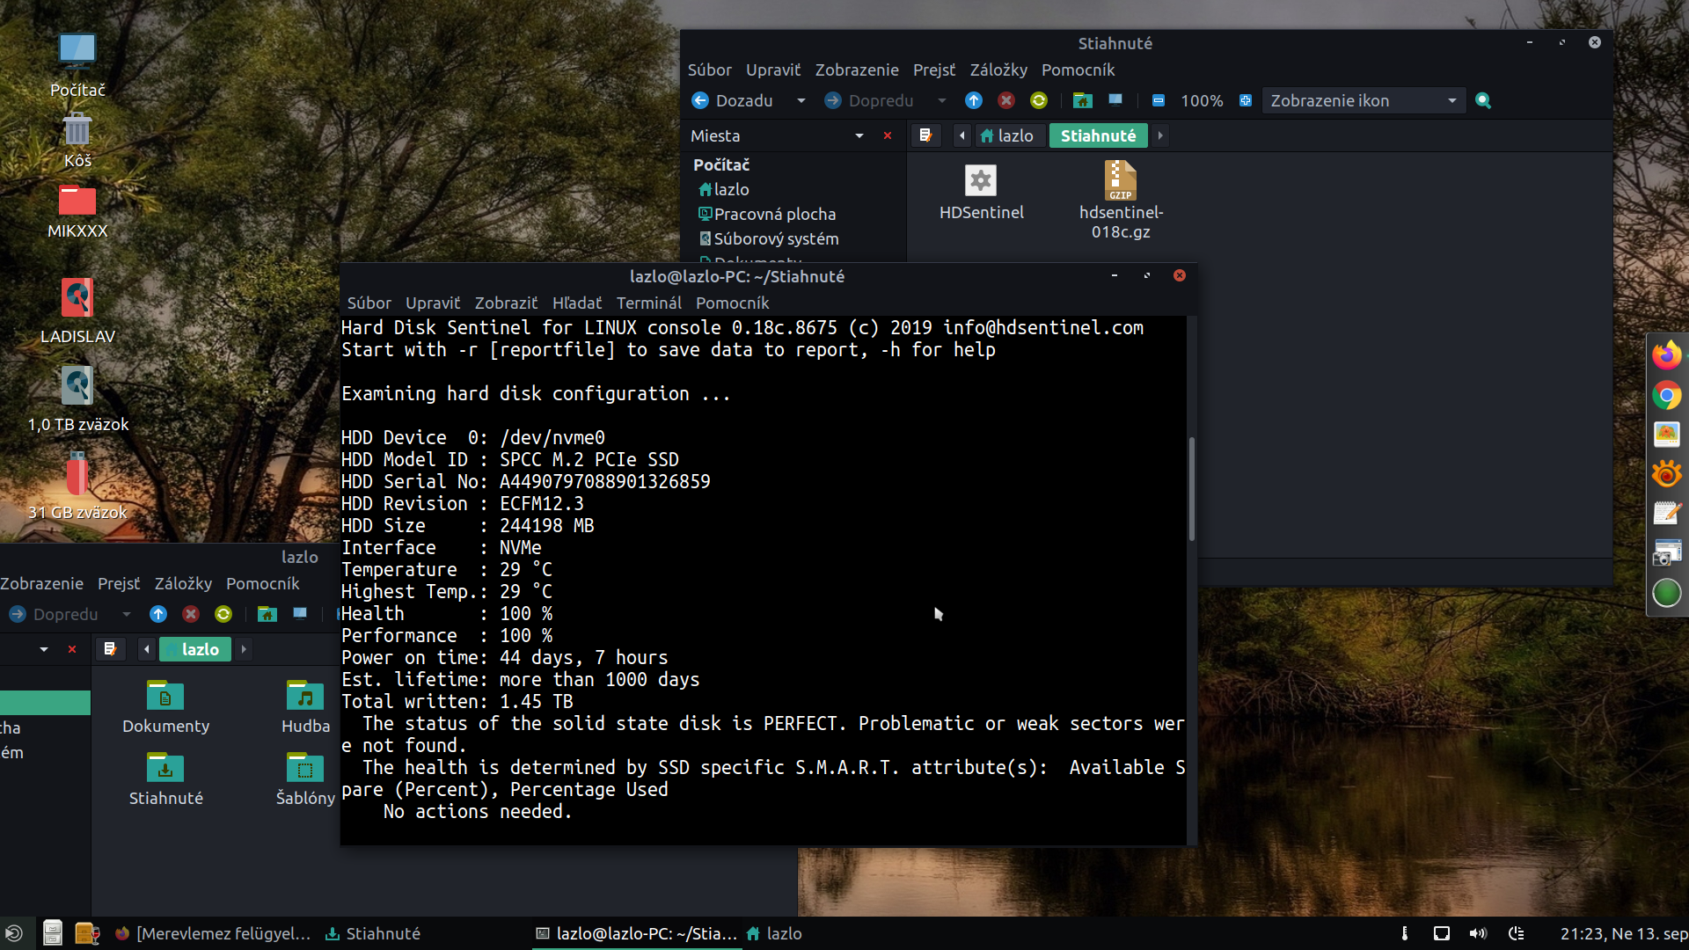Click the terminal vertical scrollbar
Screen dimensions: 1689x950
tap(1191, 488)
